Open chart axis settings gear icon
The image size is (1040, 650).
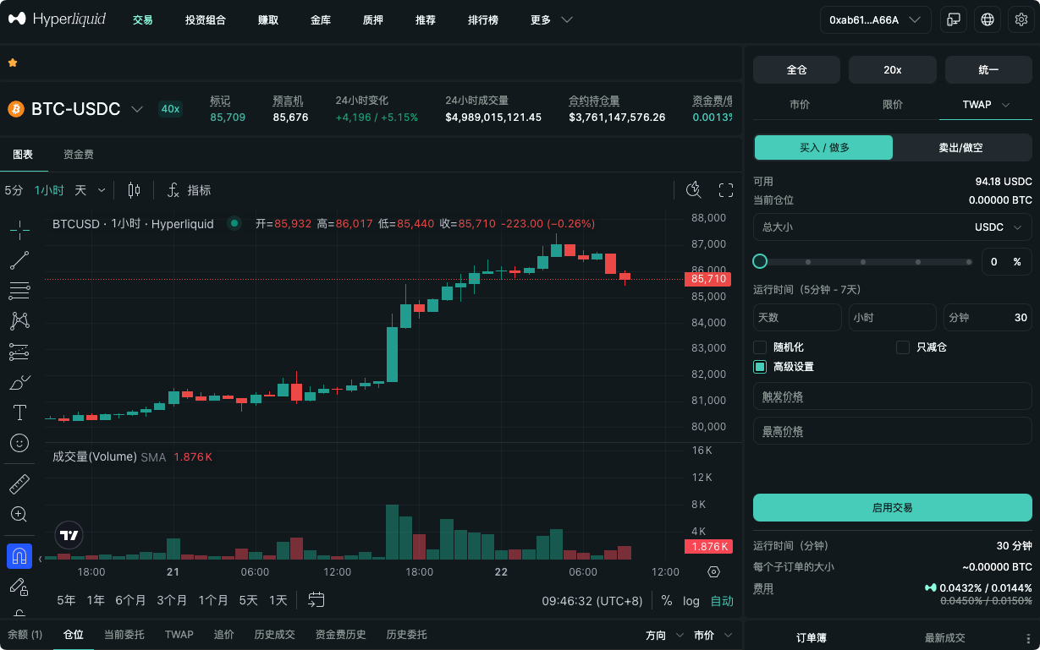(x=713, y=572)
